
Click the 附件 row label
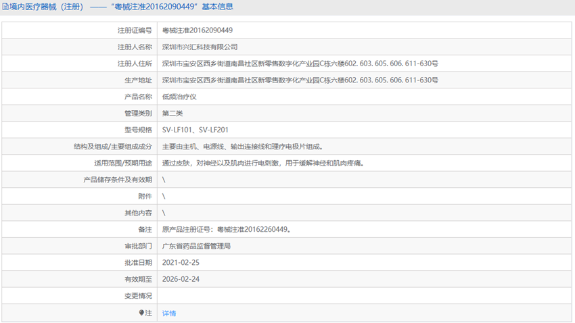coord(145,196)
